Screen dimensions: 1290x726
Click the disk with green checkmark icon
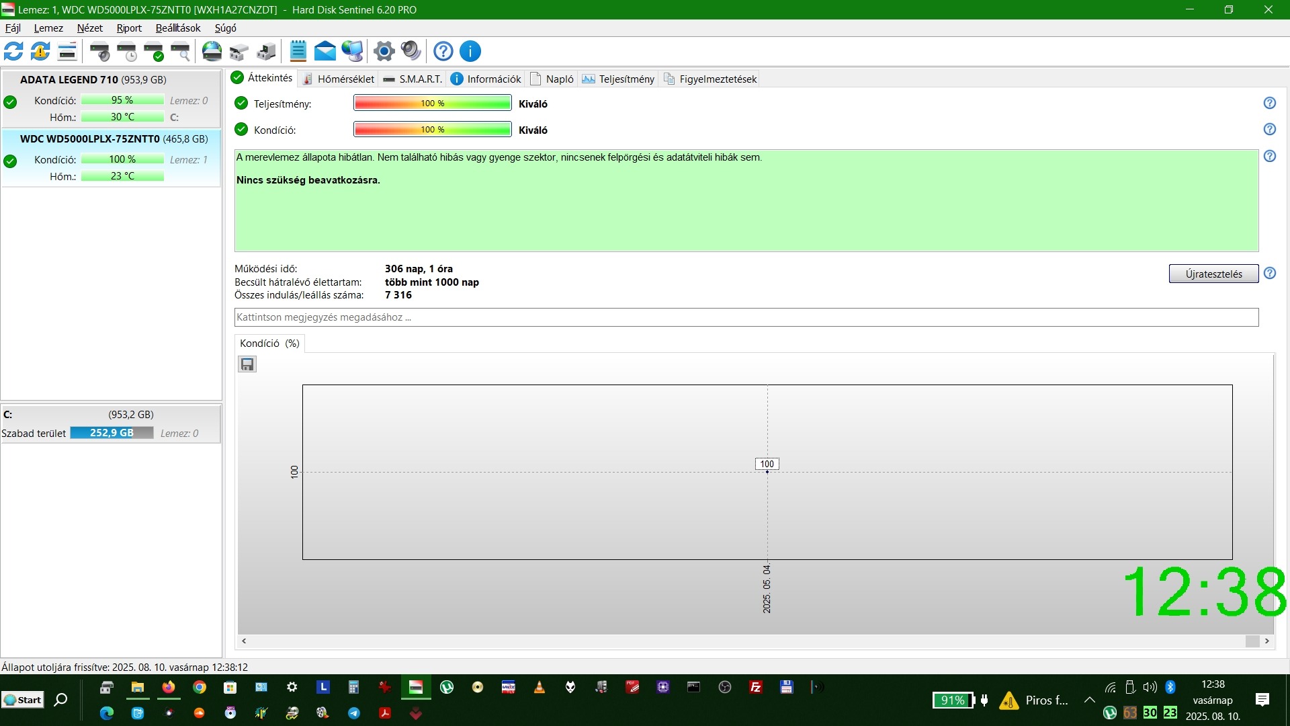pyautogui.click(x=154, y=51)
